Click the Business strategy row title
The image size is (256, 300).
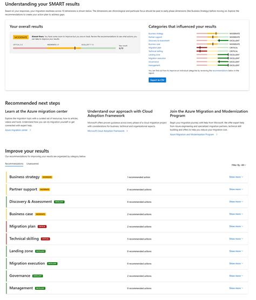coord(24,177)
